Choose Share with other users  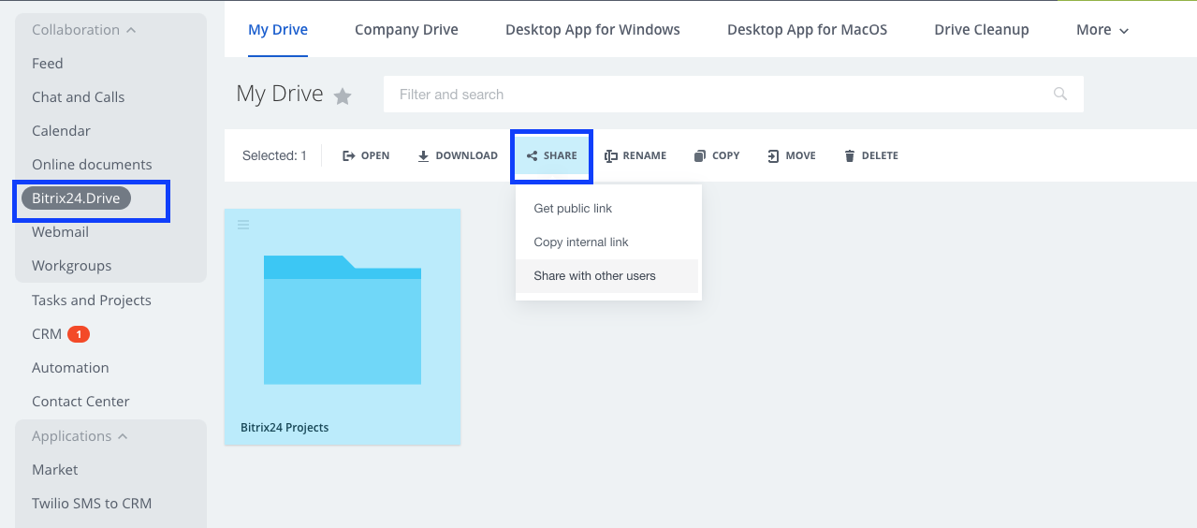click(607, 276)
